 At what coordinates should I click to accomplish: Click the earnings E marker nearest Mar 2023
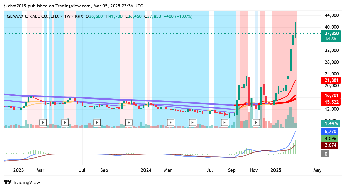point(43,122)
